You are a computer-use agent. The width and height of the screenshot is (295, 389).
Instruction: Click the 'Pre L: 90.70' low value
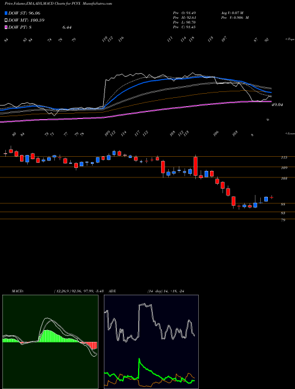pyautogui.click(x=184, y=22)
